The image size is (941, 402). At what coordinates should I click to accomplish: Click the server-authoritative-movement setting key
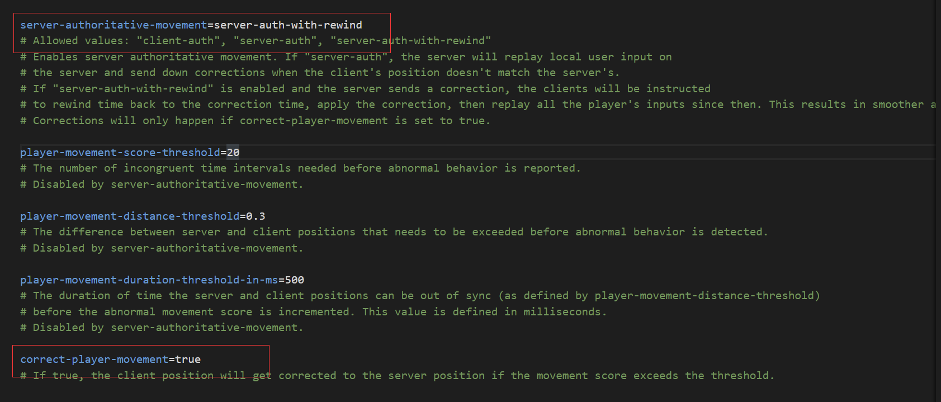(114, 25)
